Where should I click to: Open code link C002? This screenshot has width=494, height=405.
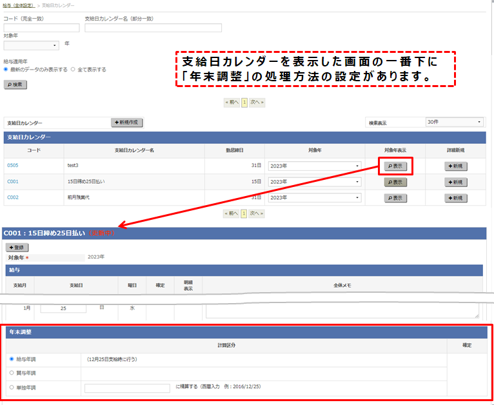click(x=13, y=198)
